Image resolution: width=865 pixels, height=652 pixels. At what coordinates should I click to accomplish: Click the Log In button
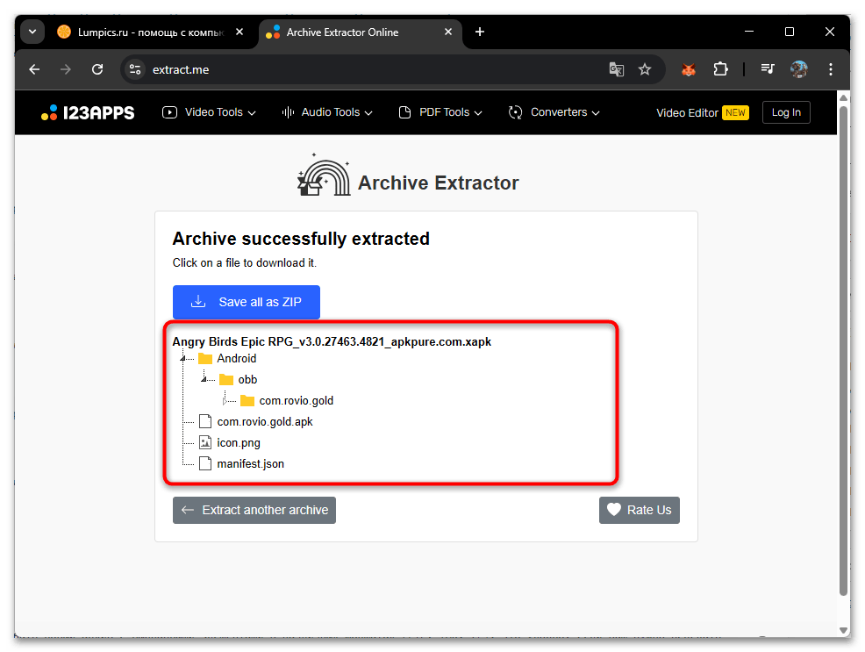pos(786,112)
